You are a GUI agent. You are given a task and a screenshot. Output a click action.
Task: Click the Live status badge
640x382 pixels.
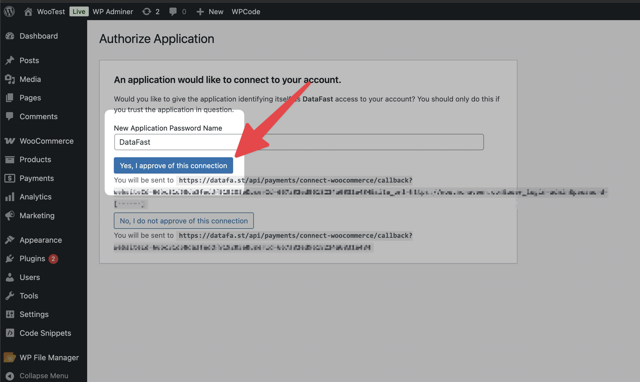tap(79, 11)
